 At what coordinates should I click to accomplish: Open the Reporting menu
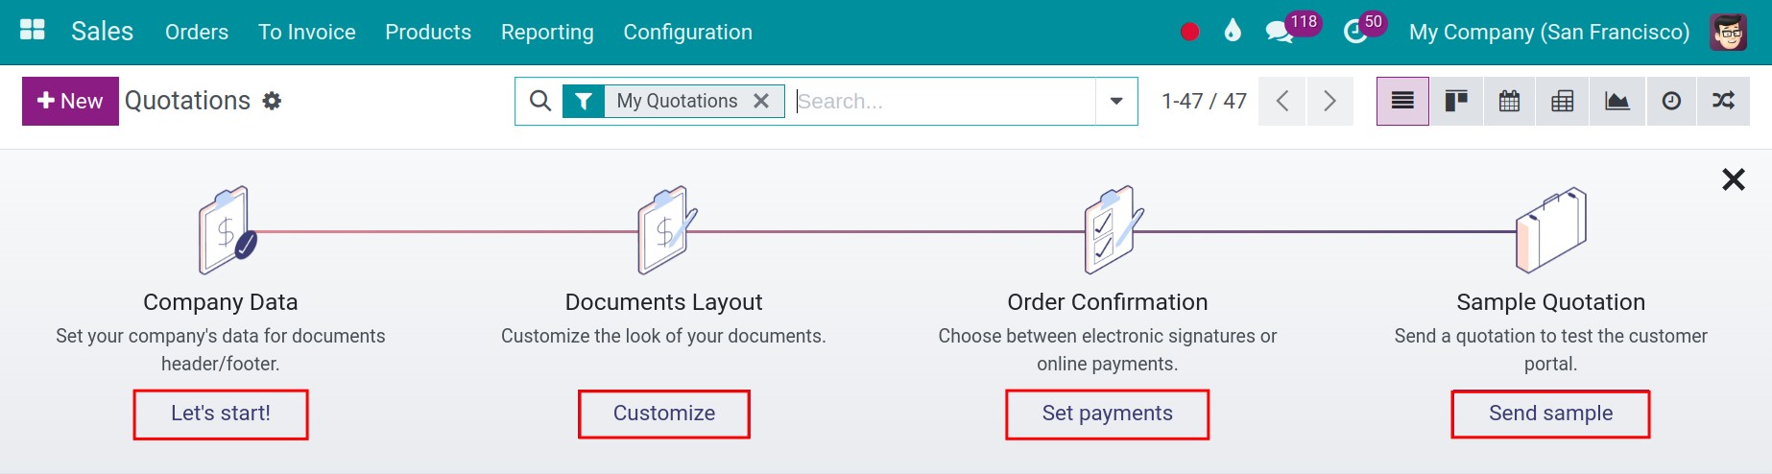[547, 32]
